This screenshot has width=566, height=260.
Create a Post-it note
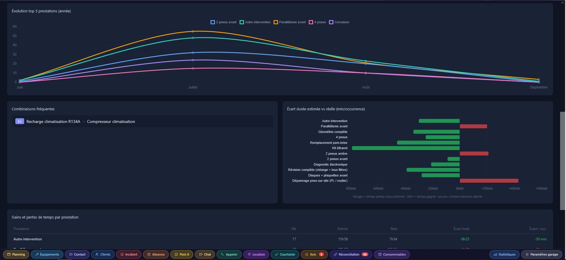182,254
